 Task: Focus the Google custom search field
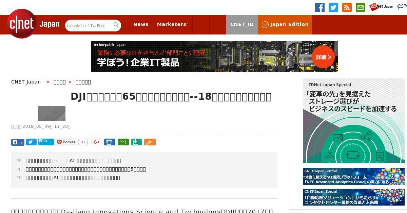pos(89,25)
